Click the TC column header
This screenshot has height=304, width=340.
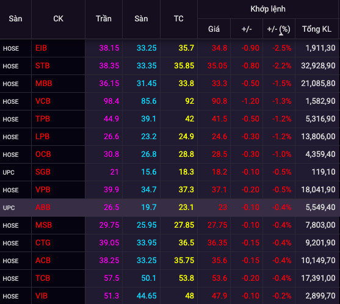pos(178,19)
